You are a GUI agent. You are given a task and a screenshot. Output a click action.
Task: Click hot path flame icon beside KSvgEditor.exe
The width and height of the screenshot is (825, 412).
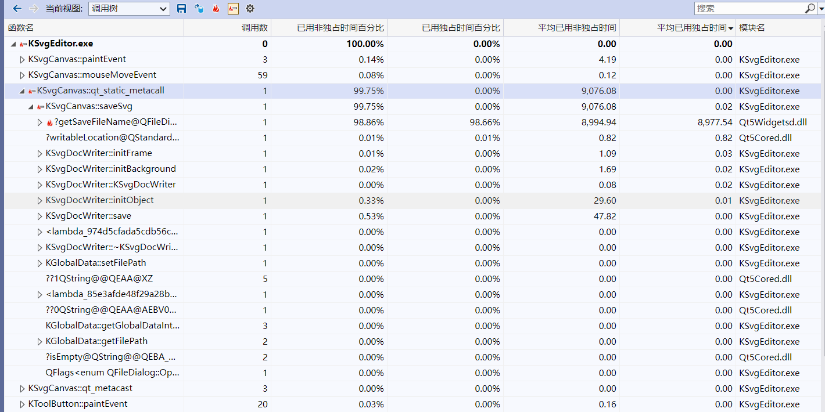[23, 44]
